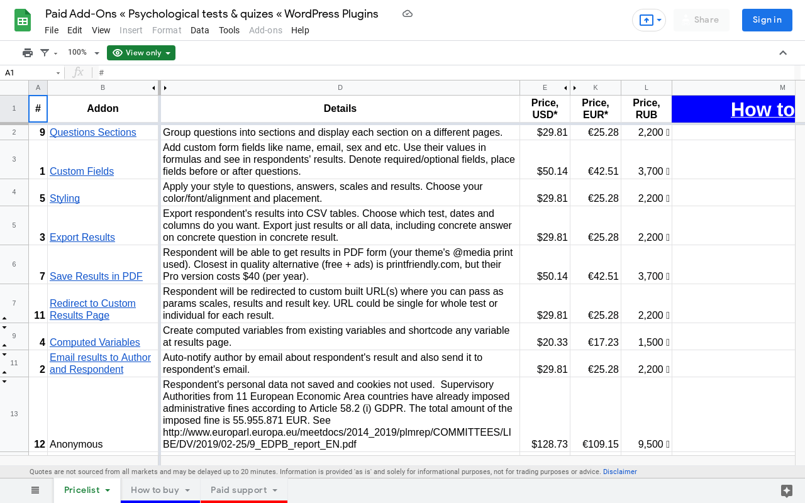Expand hidden row below row 7

point(4,319)
